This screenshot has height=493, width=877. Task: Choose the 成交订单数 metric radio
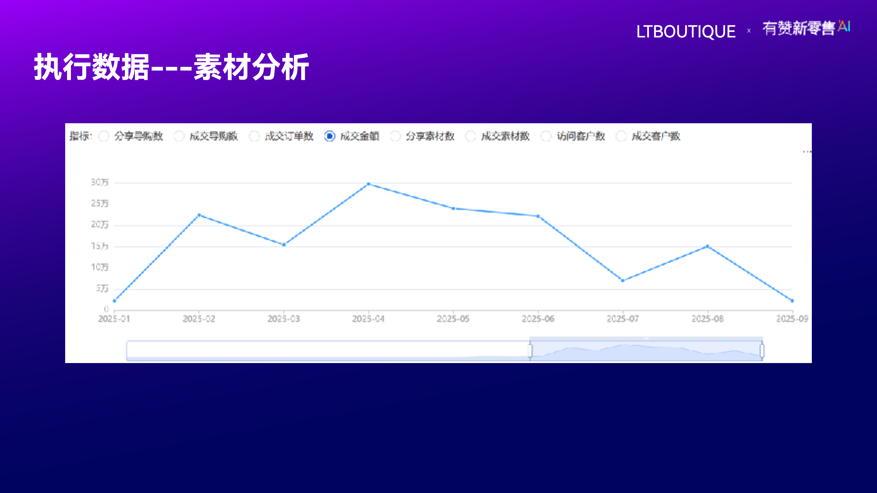pyautogui.click(x=254, y=136)
